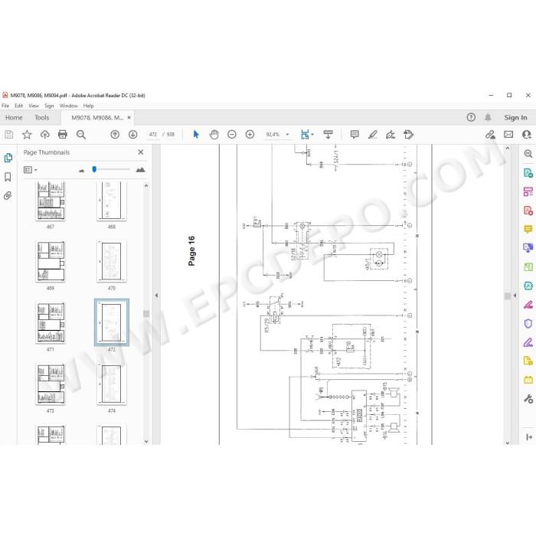The image size is (536, 536).
Task: Adjust the thumbnail size slider
Action: point(94,169)
